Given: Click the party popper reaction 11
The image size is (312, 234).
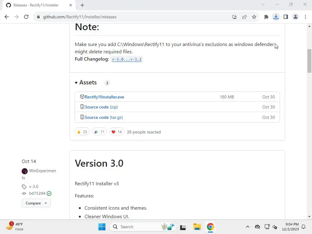Looking at the screenshot, I should 99,132.
